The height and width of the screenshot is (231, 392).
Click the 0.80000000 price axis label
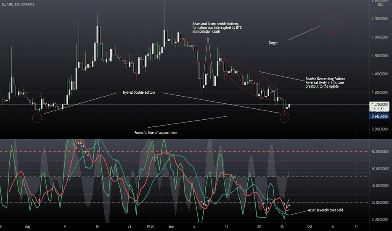tap(379, 129)
